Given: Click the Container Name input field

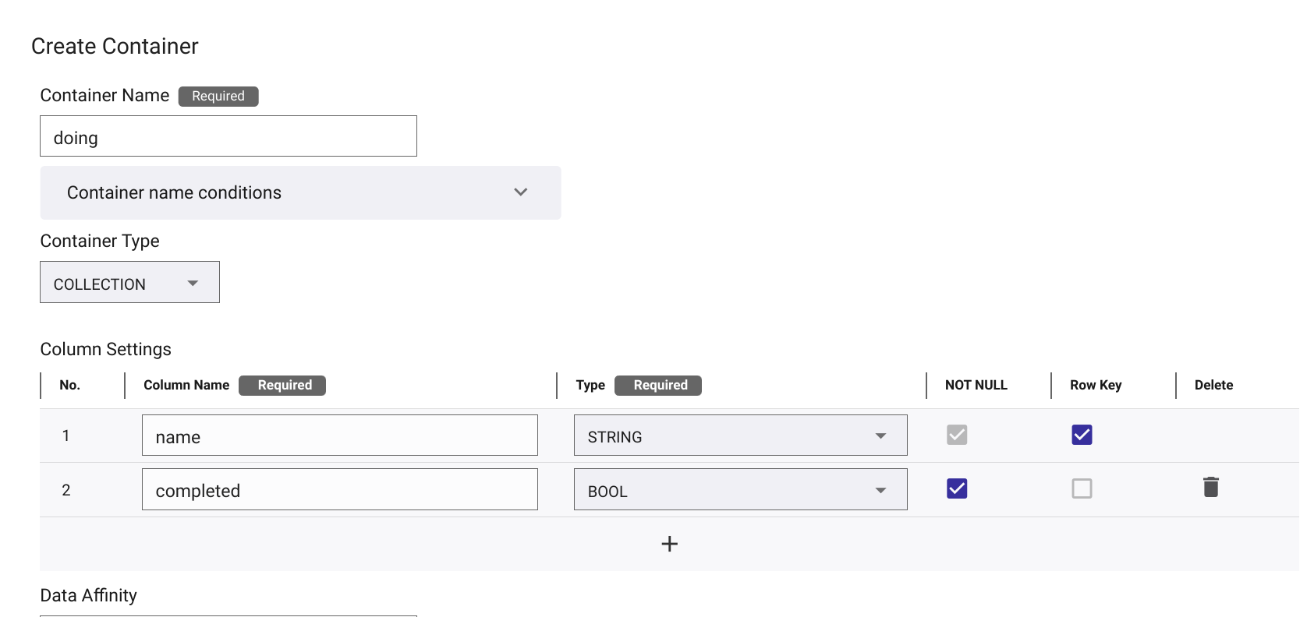Looking at the screenshot, I should tap(228, 136).
